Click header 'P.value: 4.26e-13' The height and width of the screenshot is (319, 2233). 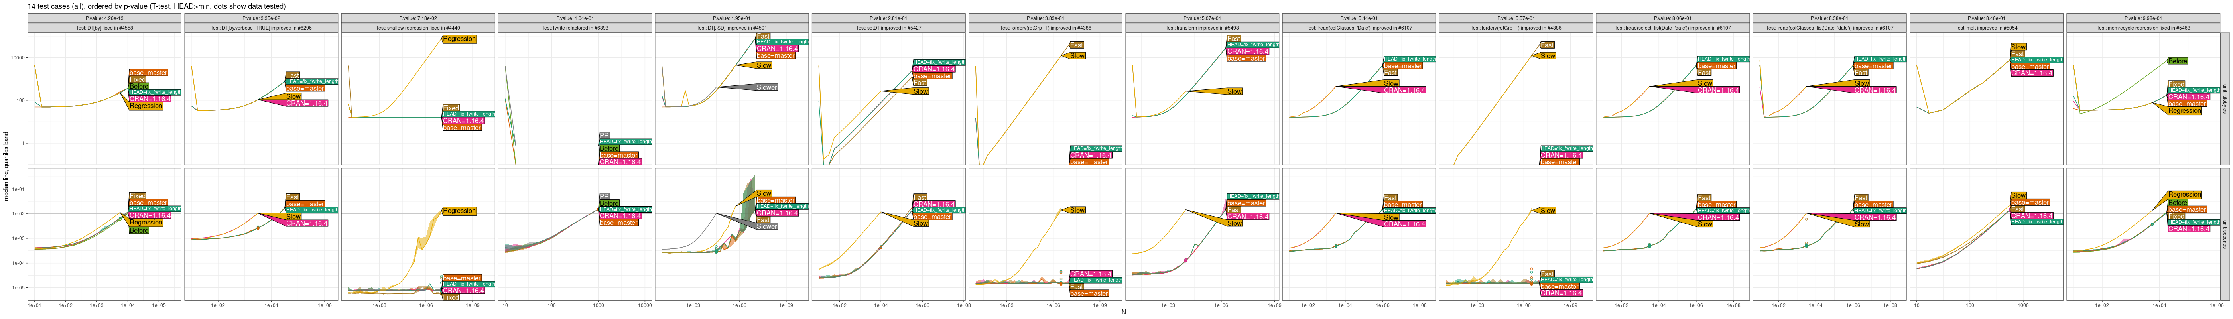104,18
